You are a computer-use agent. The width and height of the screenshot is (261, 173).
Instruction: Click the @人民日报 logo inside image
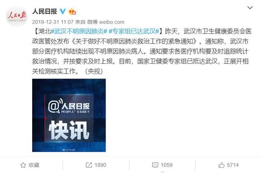(69, 107)
